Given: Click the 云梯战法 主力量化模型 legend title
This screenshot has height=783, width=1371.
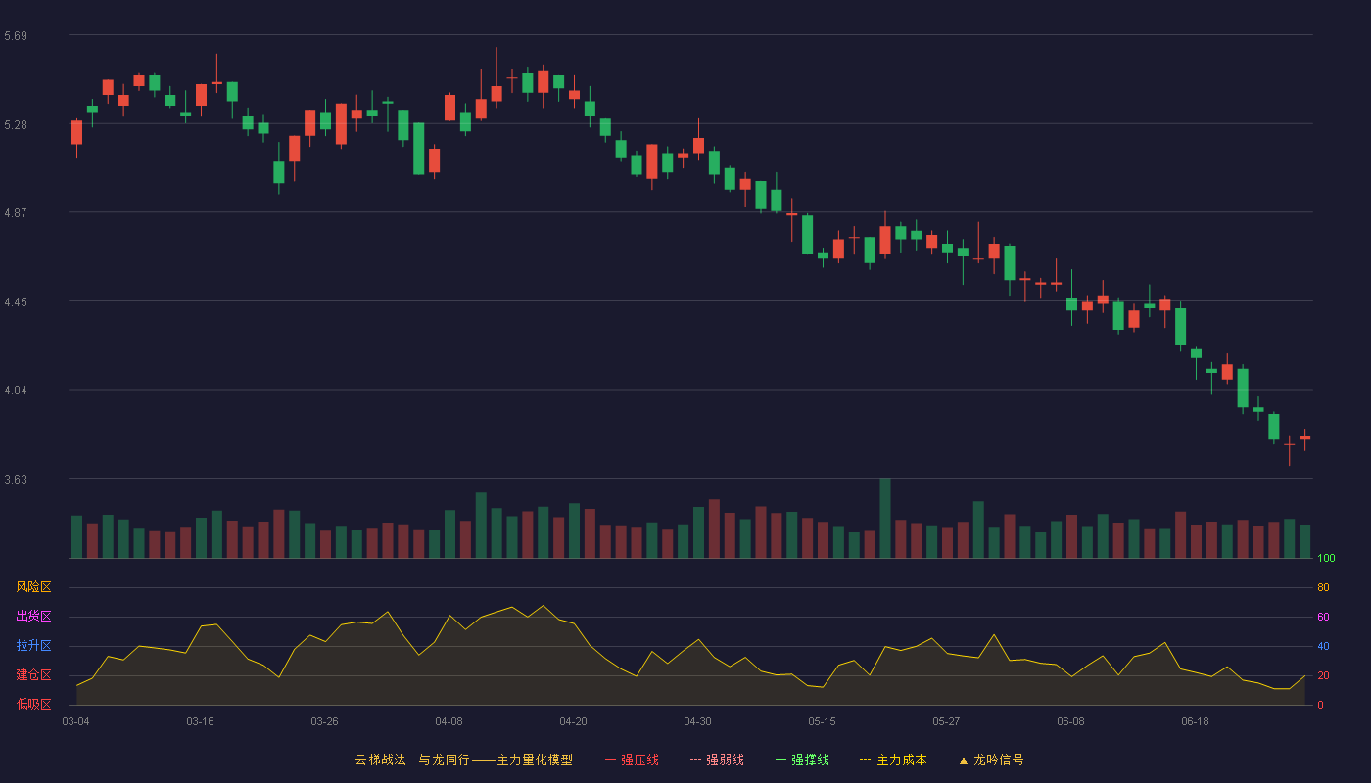Looking at the screenshot, I should click(463, 760).
